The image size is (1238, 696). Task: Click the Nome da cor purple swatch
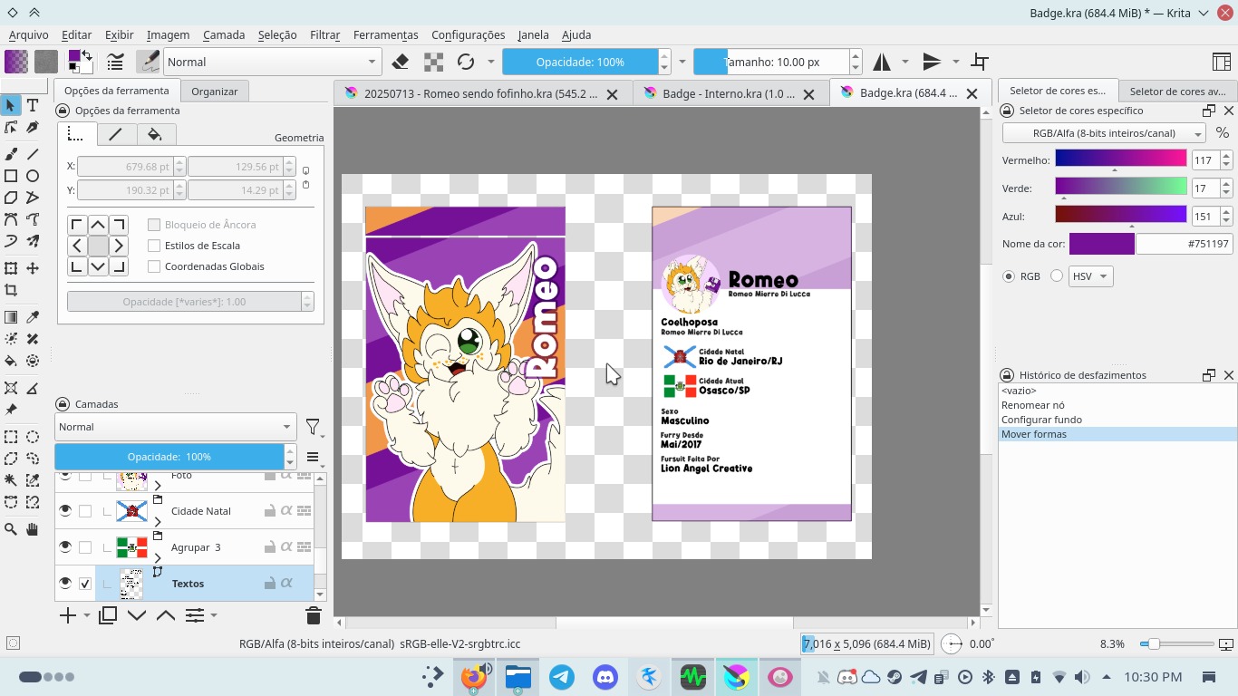[1101, 244]
